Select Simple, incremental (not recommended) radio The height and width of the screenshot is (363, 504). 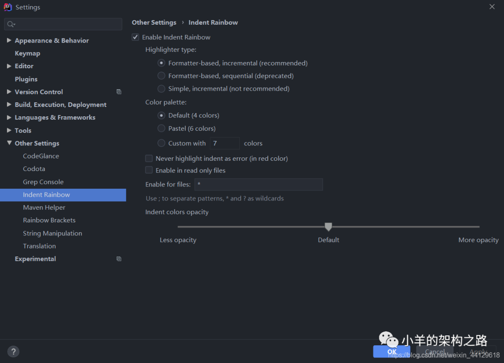click(161, 88)
